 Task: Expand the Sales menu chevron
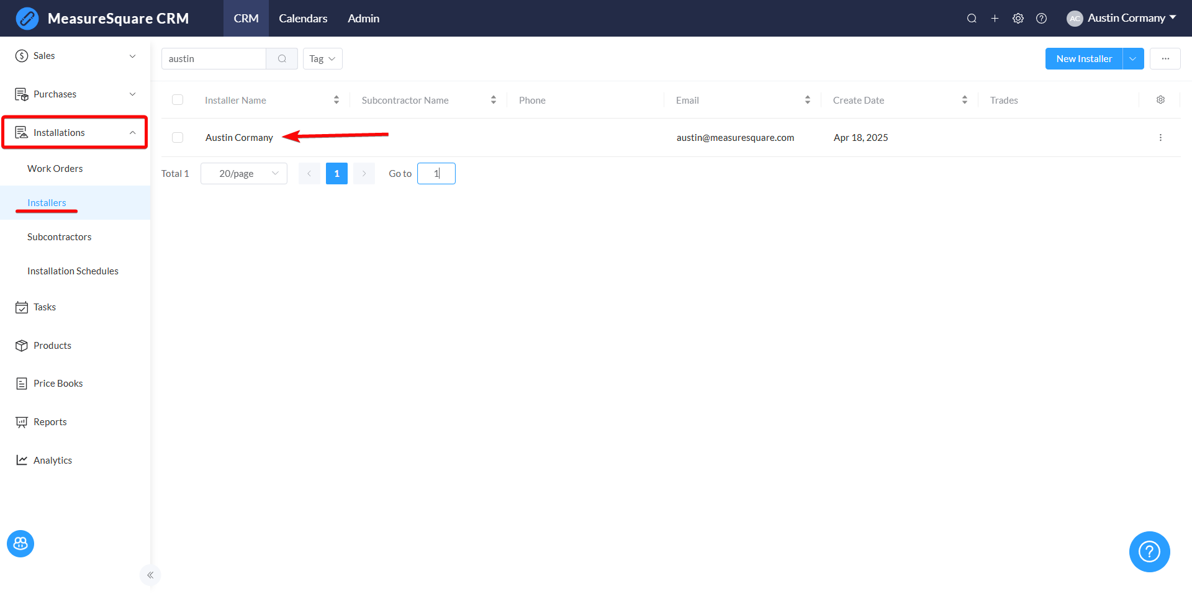(132, 56)
